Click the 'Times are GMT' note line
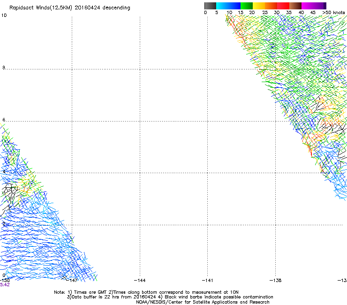The height and width of the screenshot is (305, 347). click(x=146, y=292)
